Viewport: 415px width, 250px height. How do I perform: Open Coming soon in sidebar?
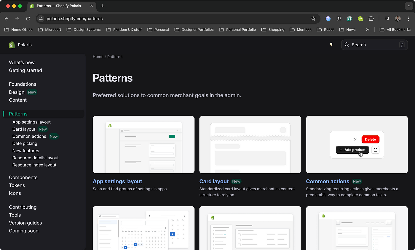(24, 231)
